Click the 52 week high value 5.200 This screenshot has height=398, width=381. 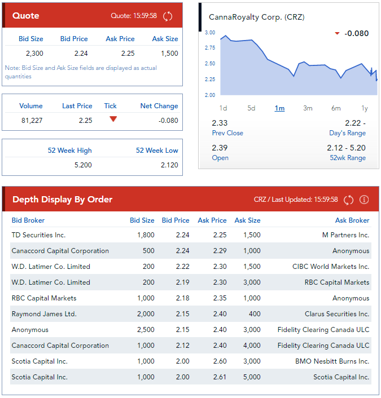tap(83, 165)
